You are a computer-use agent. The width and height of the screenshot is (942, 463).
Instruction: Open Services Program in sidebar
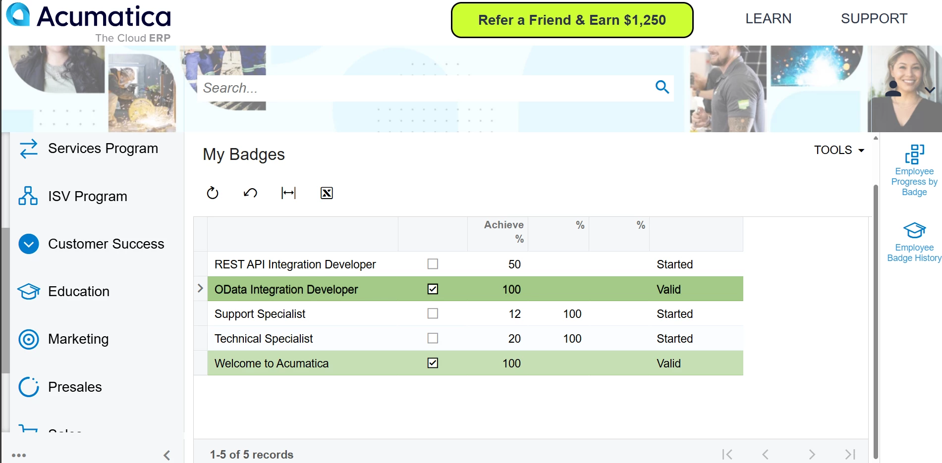point(103,148)
